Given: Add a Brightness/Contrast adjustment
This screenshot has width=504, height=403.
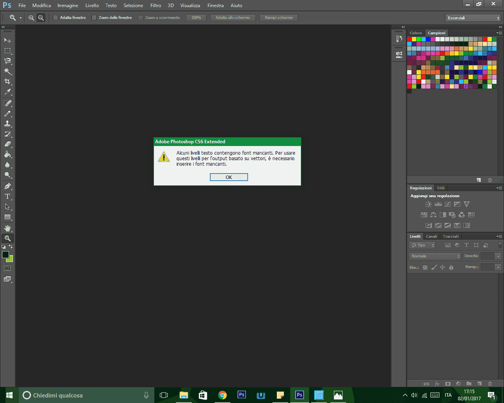Looking at the screenshot, I should [428, 204].
